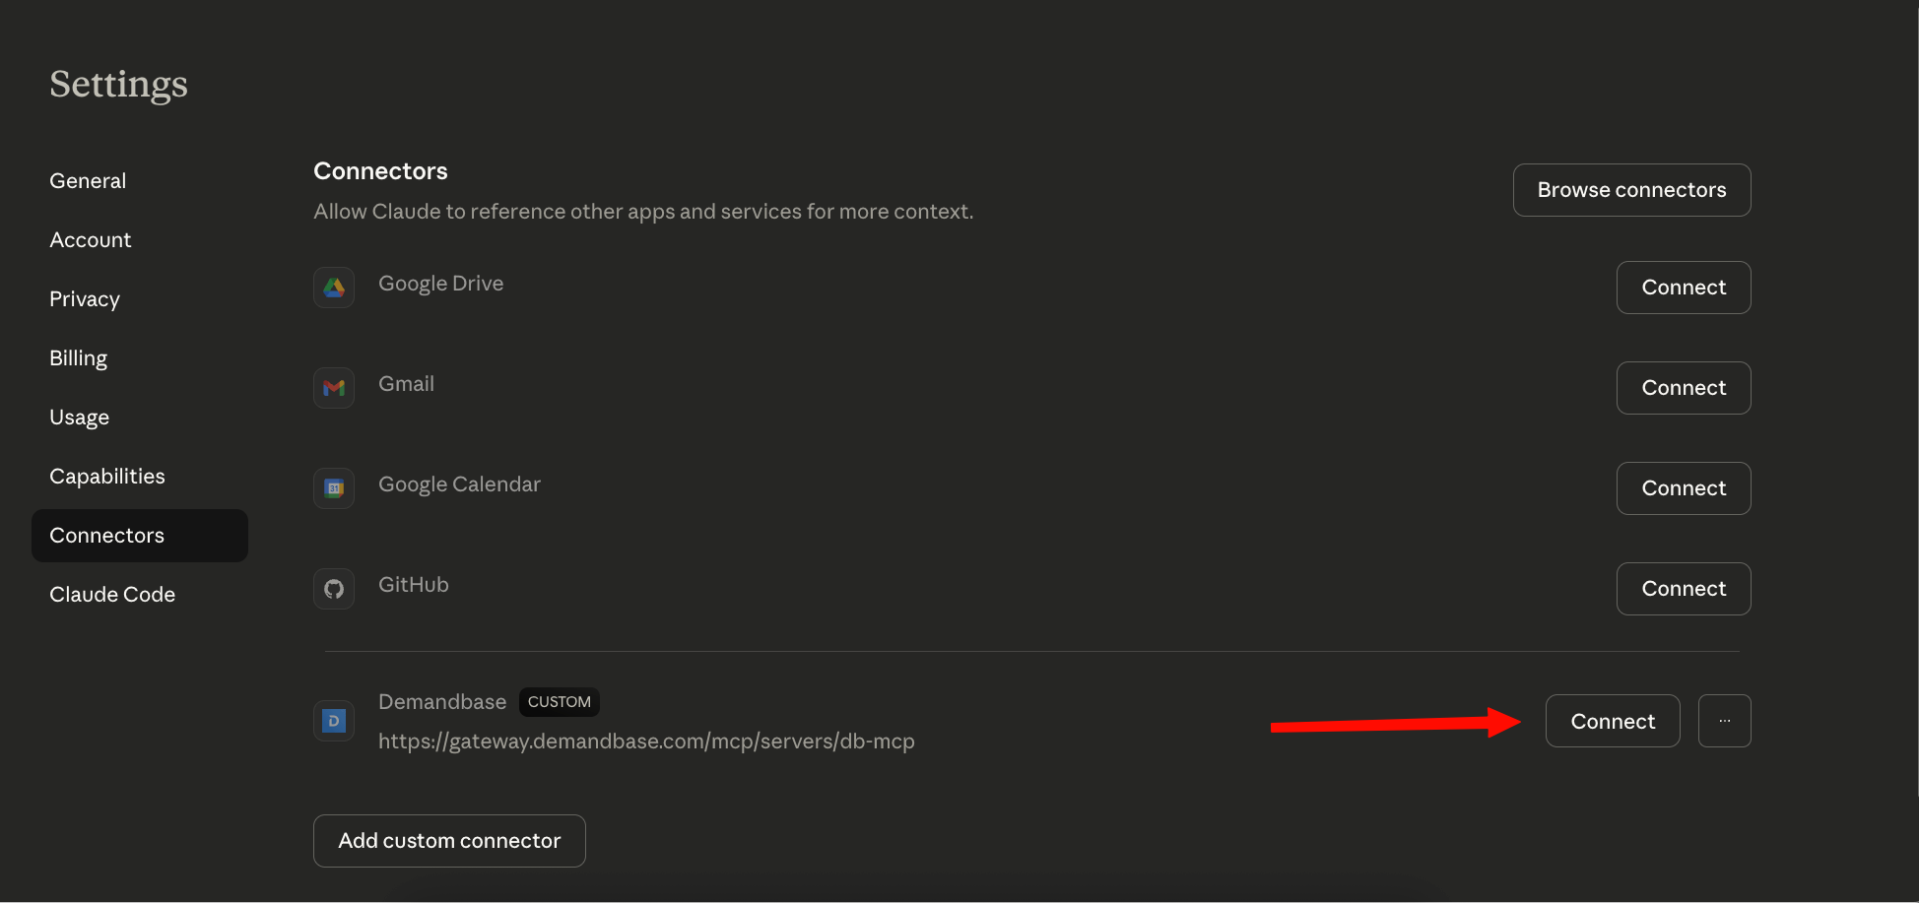Click the Settings page heading
This screenshot has width=1919, height=903.
click(x=118, y=86)
